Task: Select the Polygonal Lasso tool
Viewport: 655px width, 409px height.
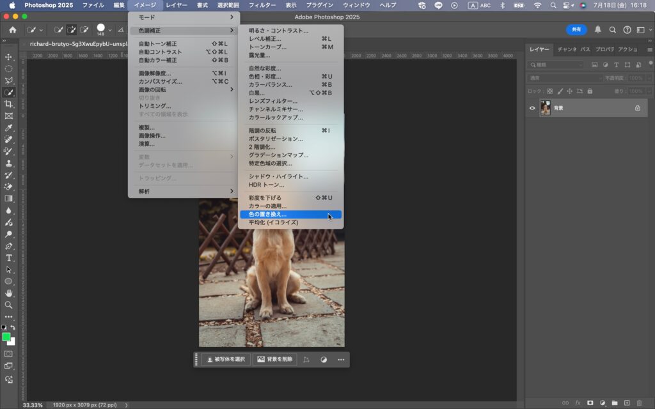Action: click(x=8, y=81)
